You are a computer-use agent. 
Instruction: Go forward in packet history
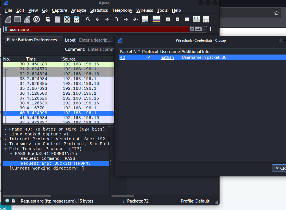click(107, 19)
